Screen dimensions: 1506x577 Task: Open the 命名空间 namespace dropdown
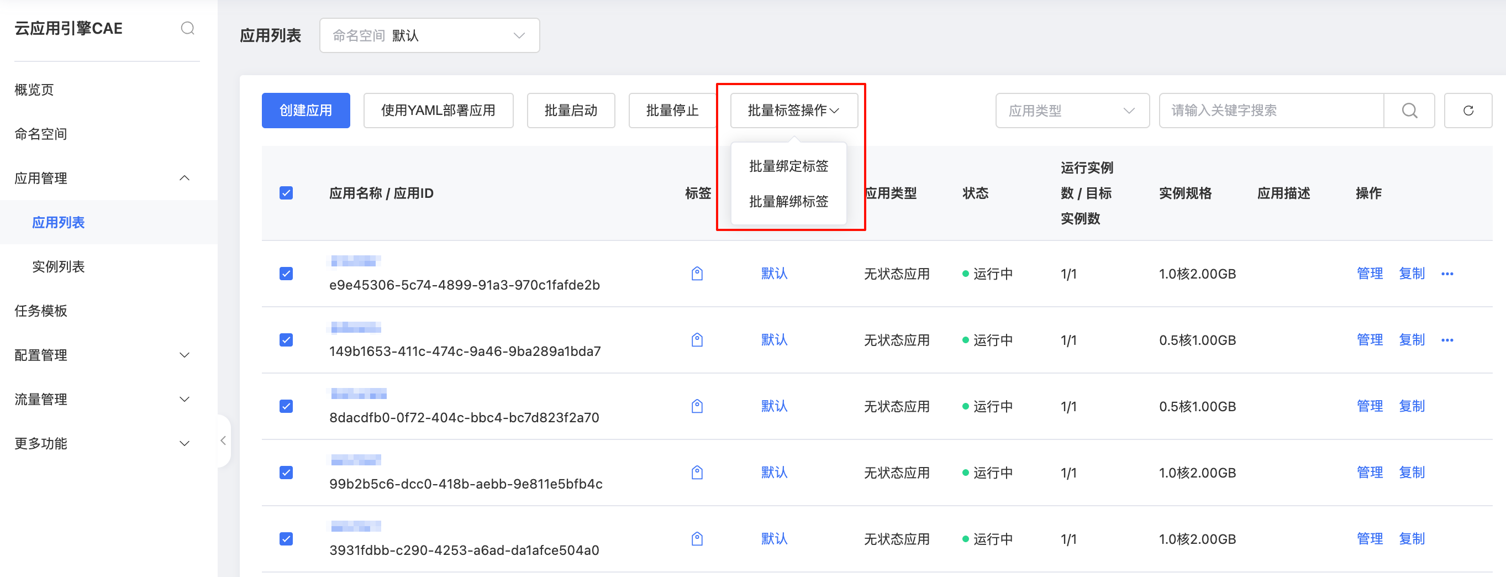[429, 36]
